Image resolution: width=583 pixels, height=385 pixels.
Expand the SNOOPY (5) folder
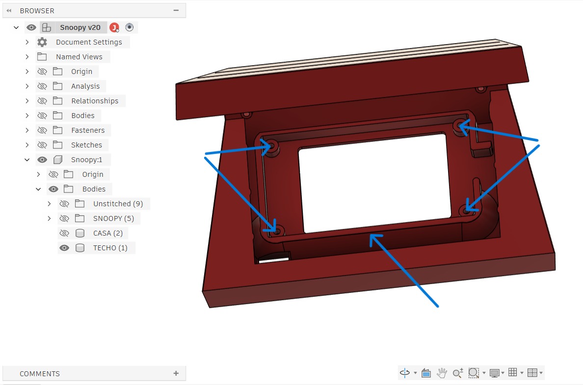pos(49,218)
